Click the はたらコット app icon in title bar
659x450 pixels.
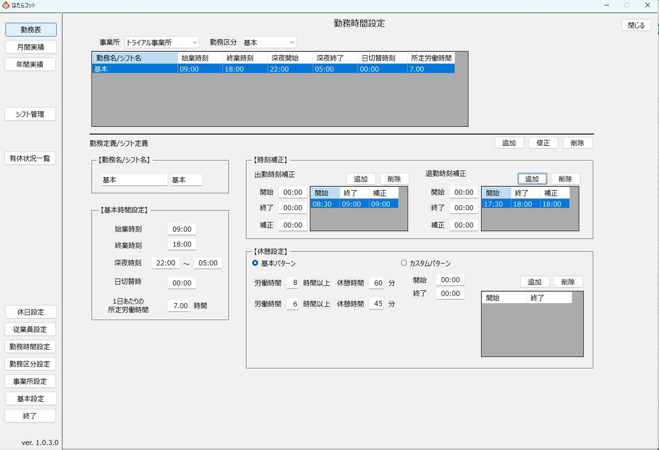coord(6,5)
